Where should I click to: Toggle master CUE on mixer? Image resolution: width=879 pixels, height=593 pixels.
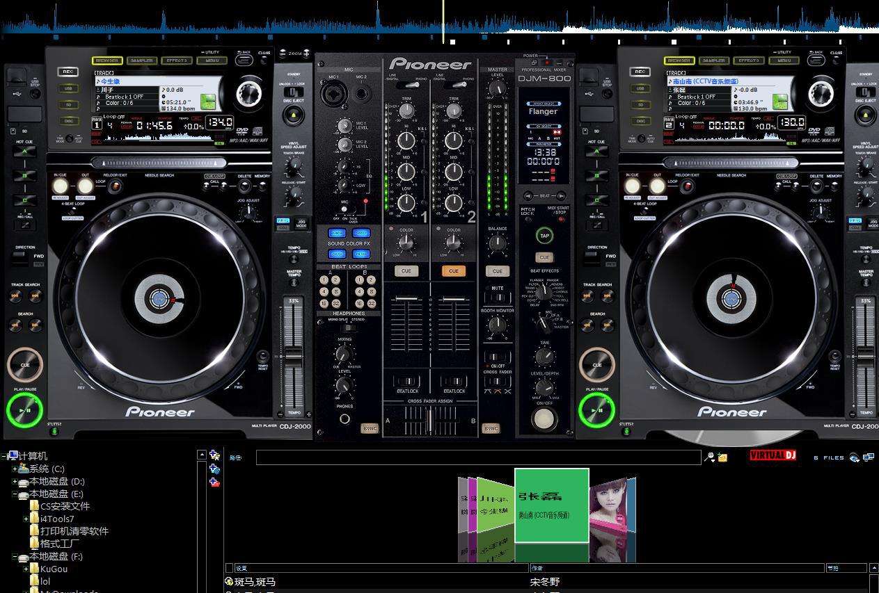coord(497,271)
